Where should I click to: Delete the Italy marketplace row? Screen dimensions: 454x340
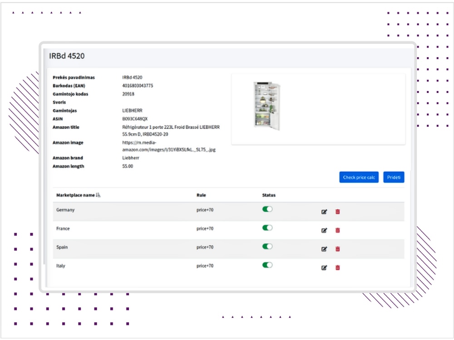pyautogui.click(x=338, y=268)
